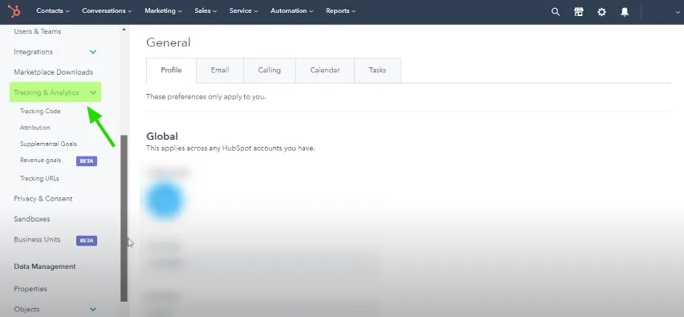Open Sandboxes settings
Image resolution: width=684 pixels, height=317 pixels.
32,219
